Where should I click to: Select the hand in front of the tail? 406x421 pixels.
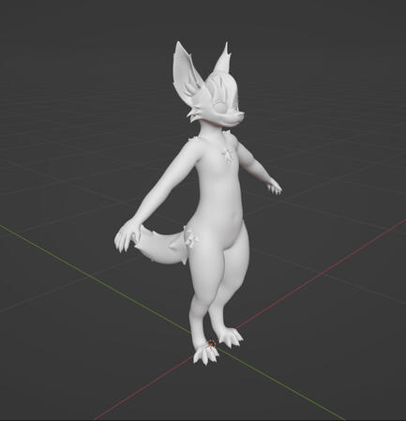128,234
